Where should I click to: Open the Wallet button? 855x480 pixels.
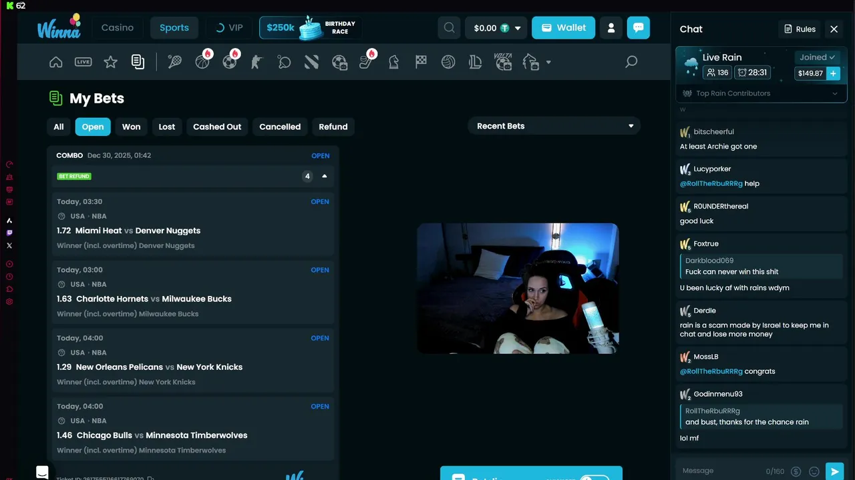[x=563, y=28]
